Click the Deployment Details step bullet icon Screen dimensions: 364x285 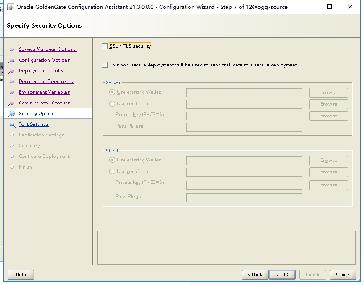(x=12, y=71)
